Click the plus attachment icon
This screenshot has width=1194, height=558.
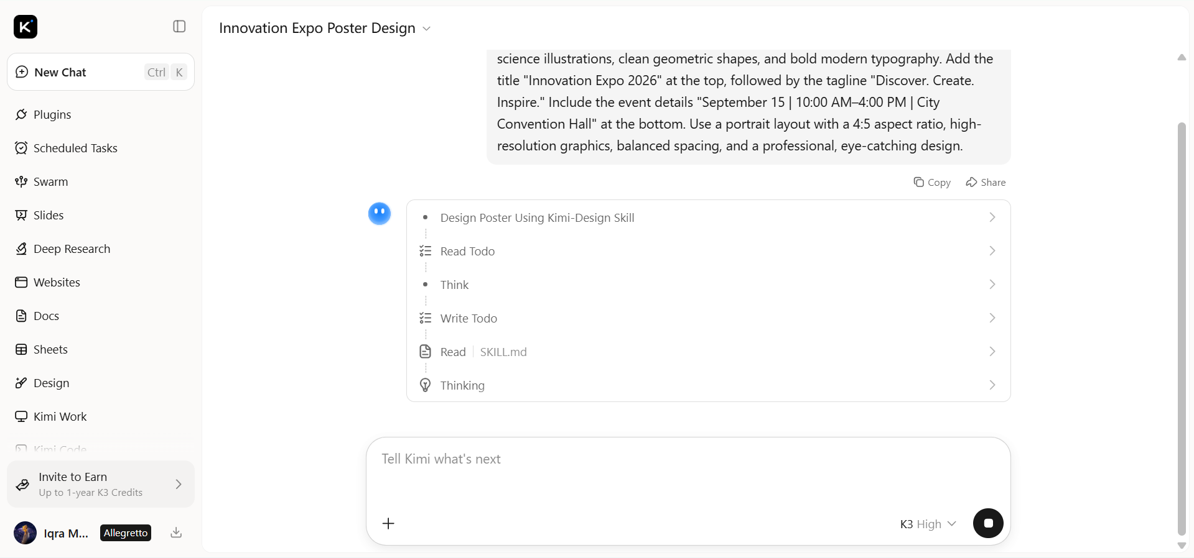pos(388,523)
